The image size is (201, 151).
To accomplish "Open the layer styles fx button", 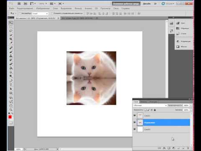I will click(164, 148).
